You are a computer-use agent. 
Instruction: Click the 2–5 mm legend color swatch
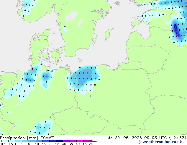(25, 141)
